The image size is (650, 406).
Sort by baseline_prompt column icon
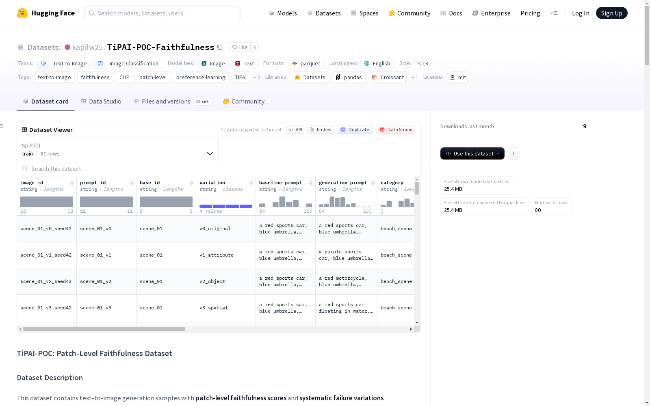tap(311, 183)
